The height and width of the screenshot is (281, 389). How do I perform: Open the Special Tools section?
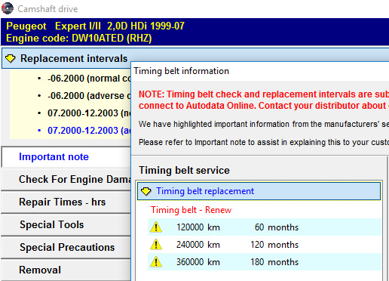click(66, 224)
